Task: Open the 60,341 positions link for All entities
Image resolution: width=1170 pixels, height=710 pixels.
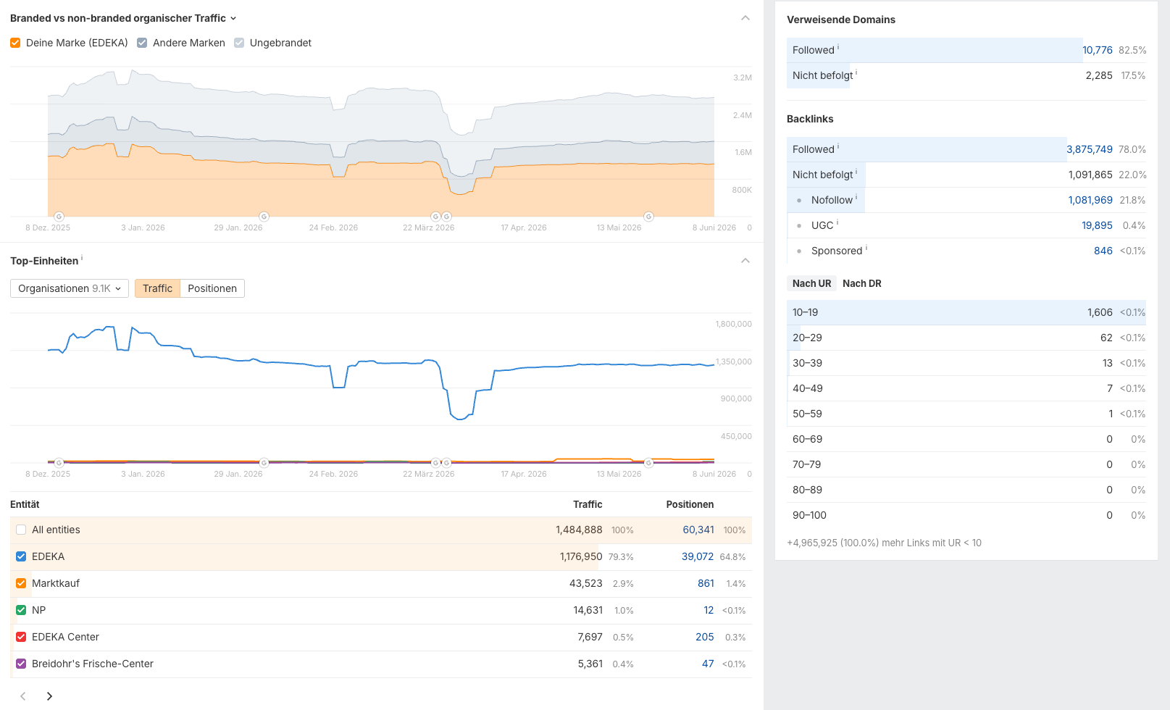Action: tap(698, 530)
